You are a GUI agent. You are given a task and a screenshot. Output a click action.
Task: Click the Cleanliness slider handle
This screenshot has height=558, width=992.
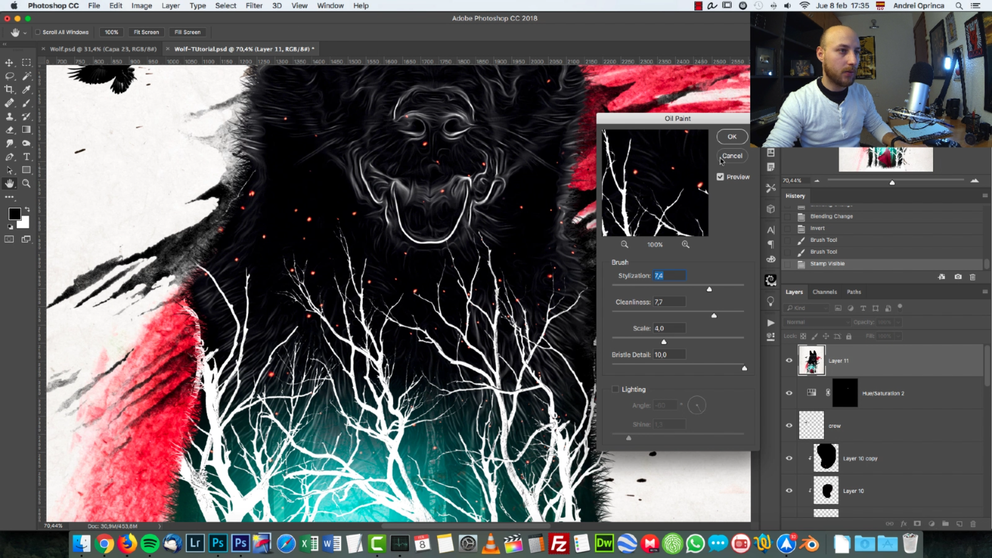coord(714,316)
